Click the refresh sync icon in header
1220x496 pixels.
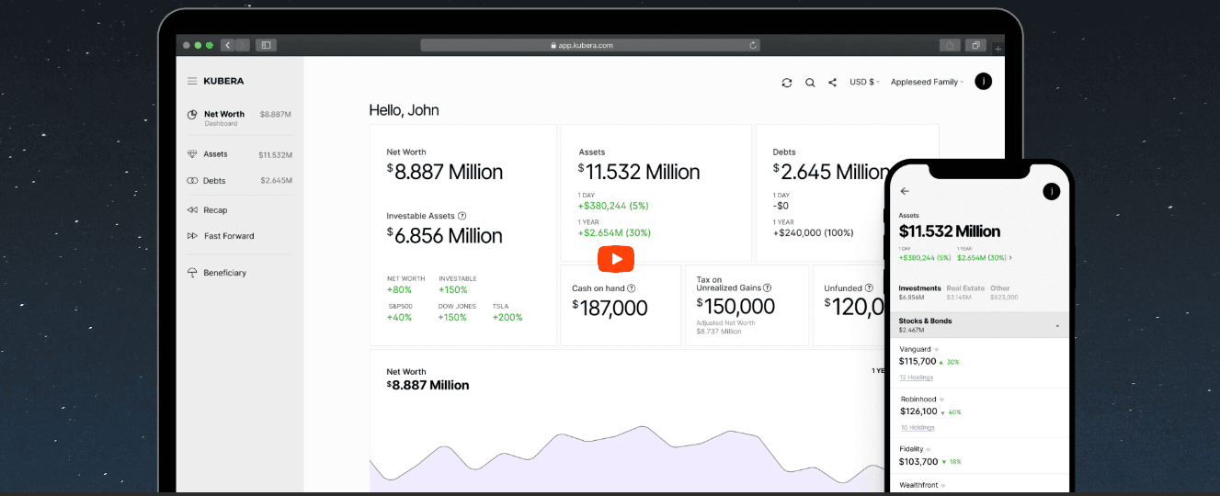tap(787, 83)
